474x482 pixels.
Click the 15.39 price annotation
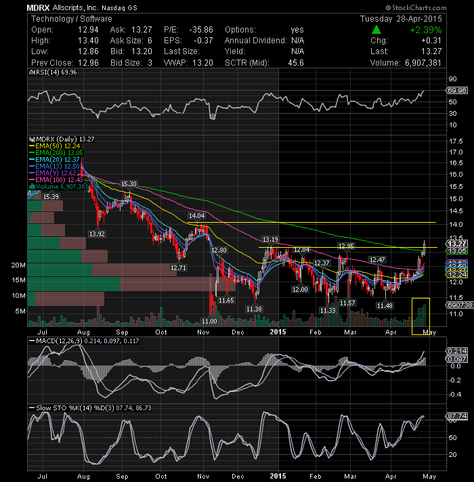click(x=51, y=196)
